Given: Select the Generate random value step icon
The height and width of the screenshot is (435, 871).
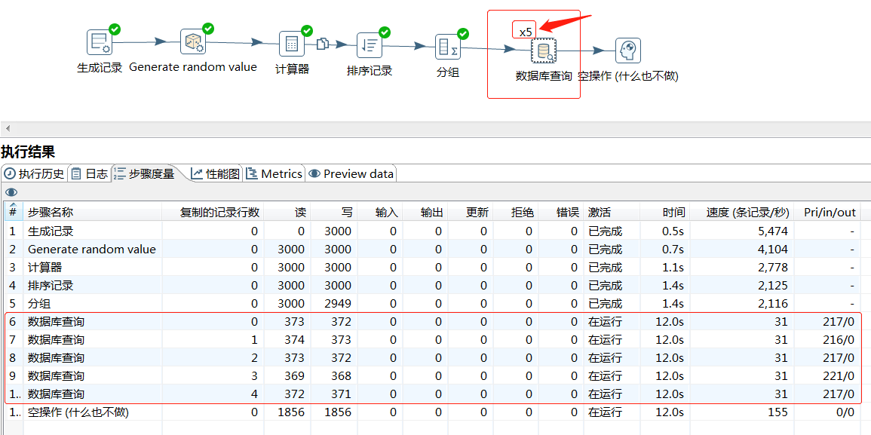Looking at the screenshot, I should click(192, 42).
